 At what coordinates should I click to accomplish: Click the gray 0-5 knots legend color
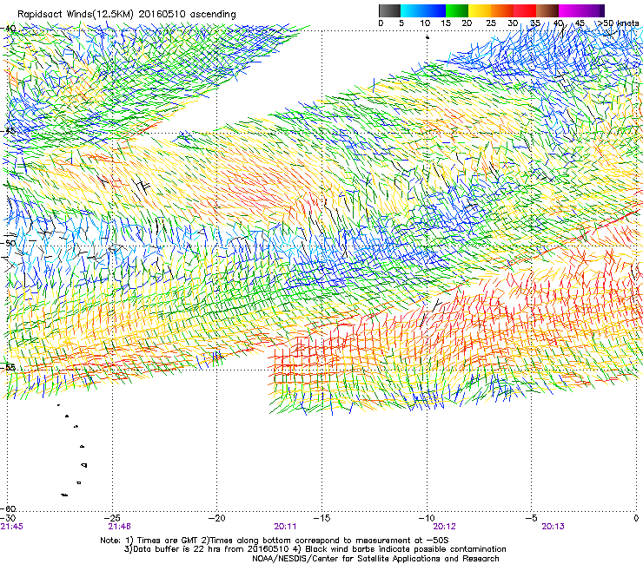[x=389, y=10]
